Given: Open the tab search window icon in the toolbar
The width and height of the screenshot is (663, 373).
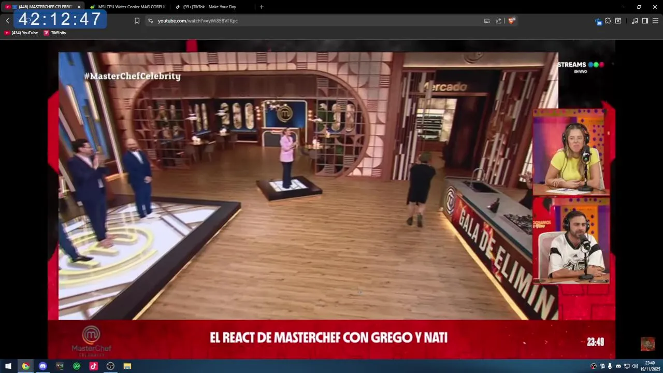Looking at the screenshot, I should [618, 21].
